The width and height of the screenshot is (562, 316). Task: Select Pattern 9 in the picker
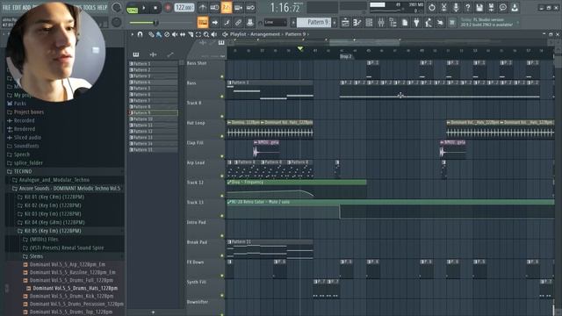(153, 113)
